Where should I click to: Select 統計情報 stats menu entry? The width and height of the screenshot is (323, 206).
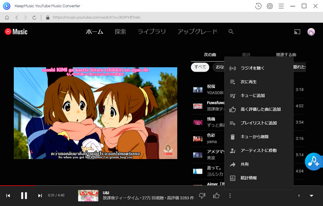pos(259,178)
